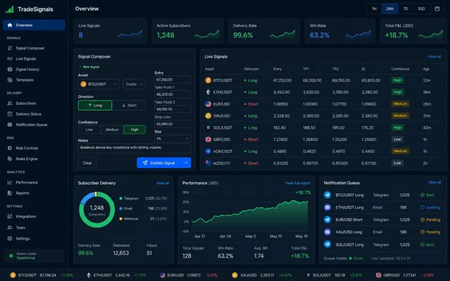Click the Integrations icon in settings
450x281 pixels.
(10, 217)
